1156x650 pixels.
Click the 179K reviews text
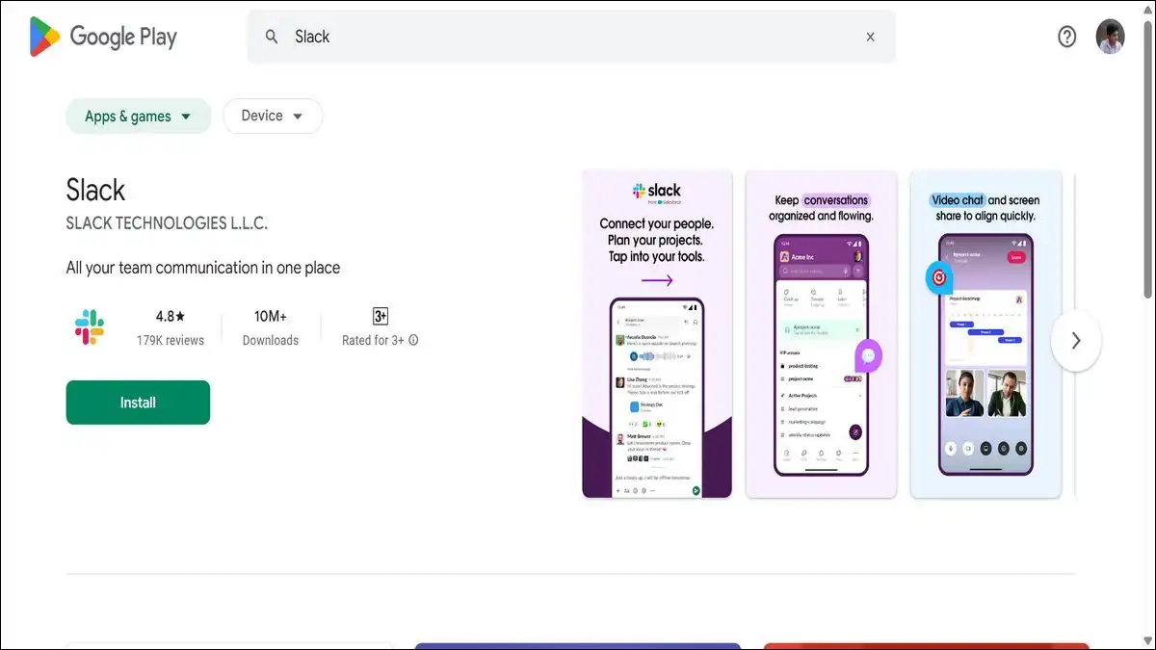tap(171, 340)
